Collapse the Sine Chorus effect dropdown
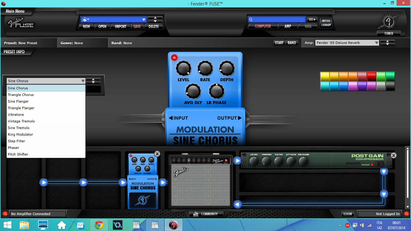The height and width of the screenshot is (231, 411). 83,81
